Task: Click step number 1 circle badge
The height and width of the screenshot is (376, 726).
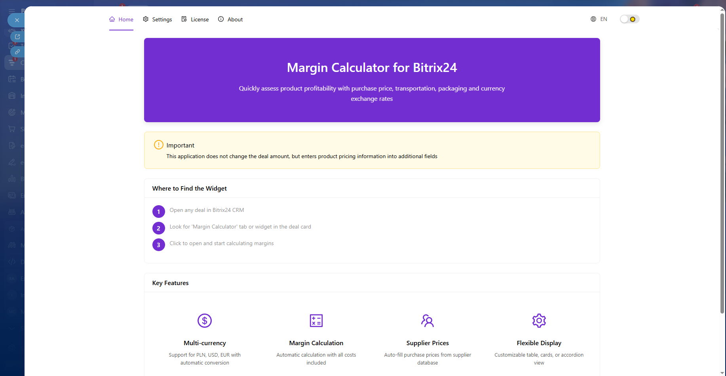Action: point(158,212)
